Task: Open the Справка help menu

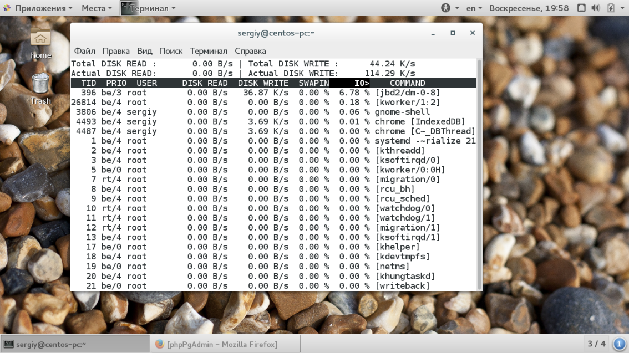Action: pyautogui.click(x=250, y=51)
